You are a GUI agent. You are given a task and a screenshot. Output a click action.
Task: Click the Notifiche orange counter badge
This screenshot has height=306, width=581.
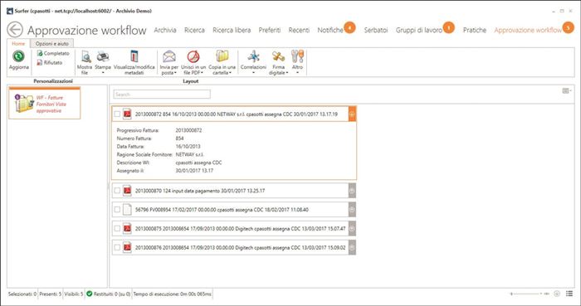click(349, 27)
